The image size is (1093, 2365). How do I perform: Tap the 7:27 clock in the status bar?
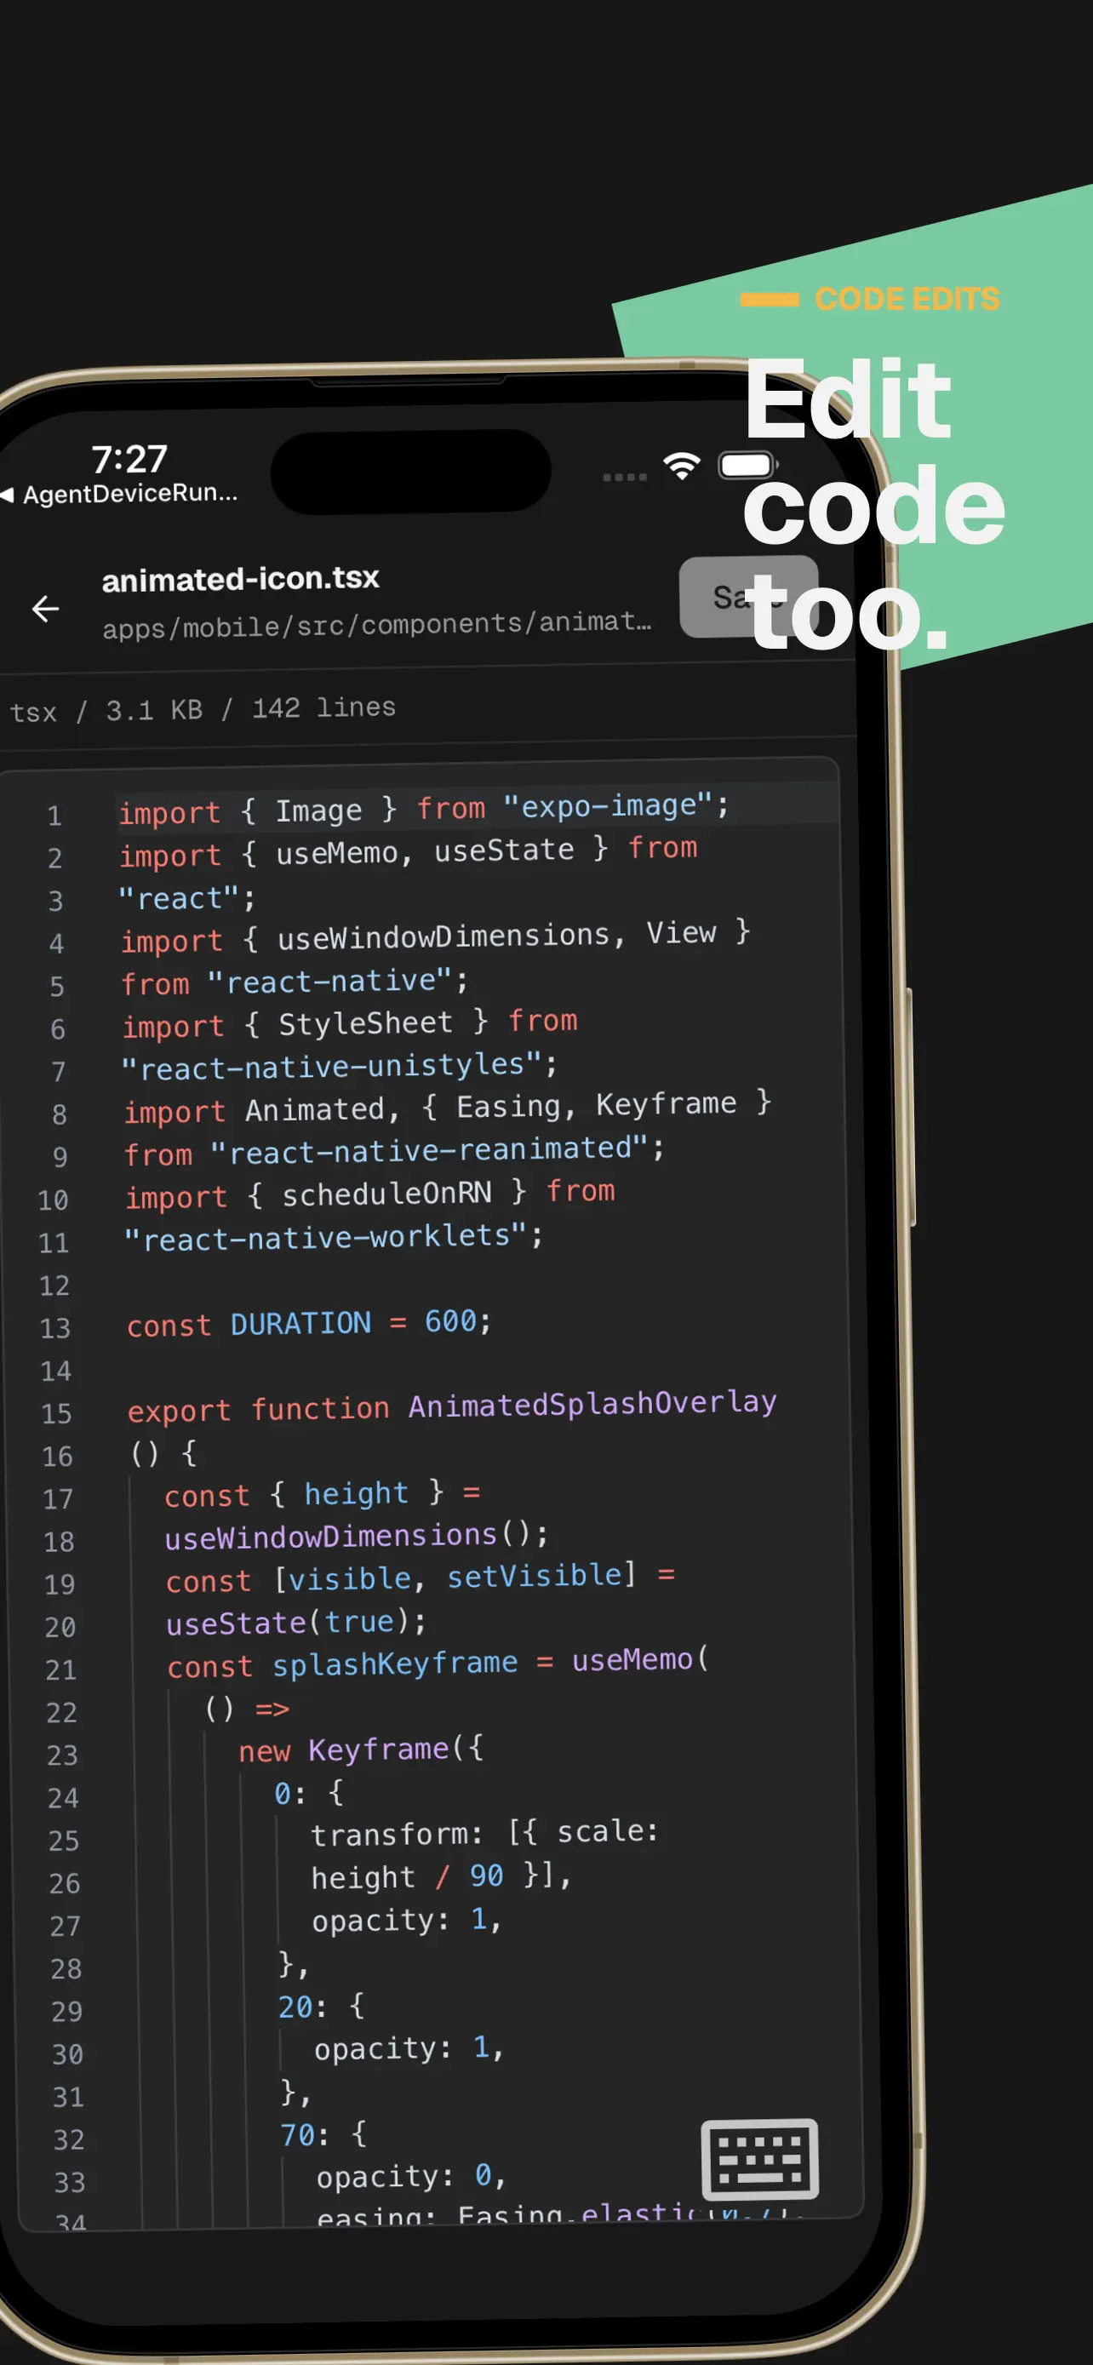click(x=129, y=458)
